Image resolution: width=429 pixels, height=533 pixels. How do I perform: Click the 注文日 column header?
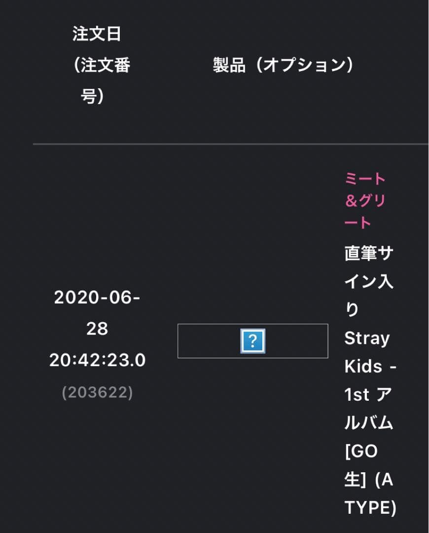click(97, 35)
